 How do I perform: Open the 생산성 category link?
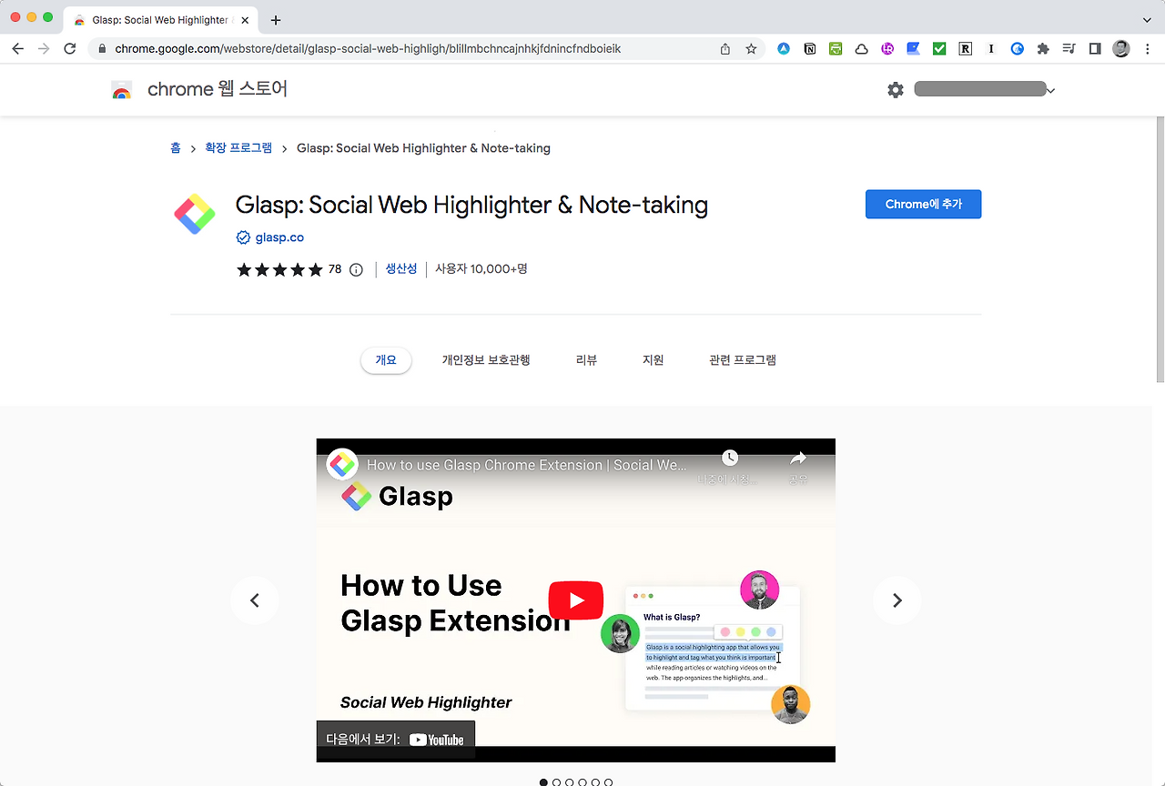401,269
